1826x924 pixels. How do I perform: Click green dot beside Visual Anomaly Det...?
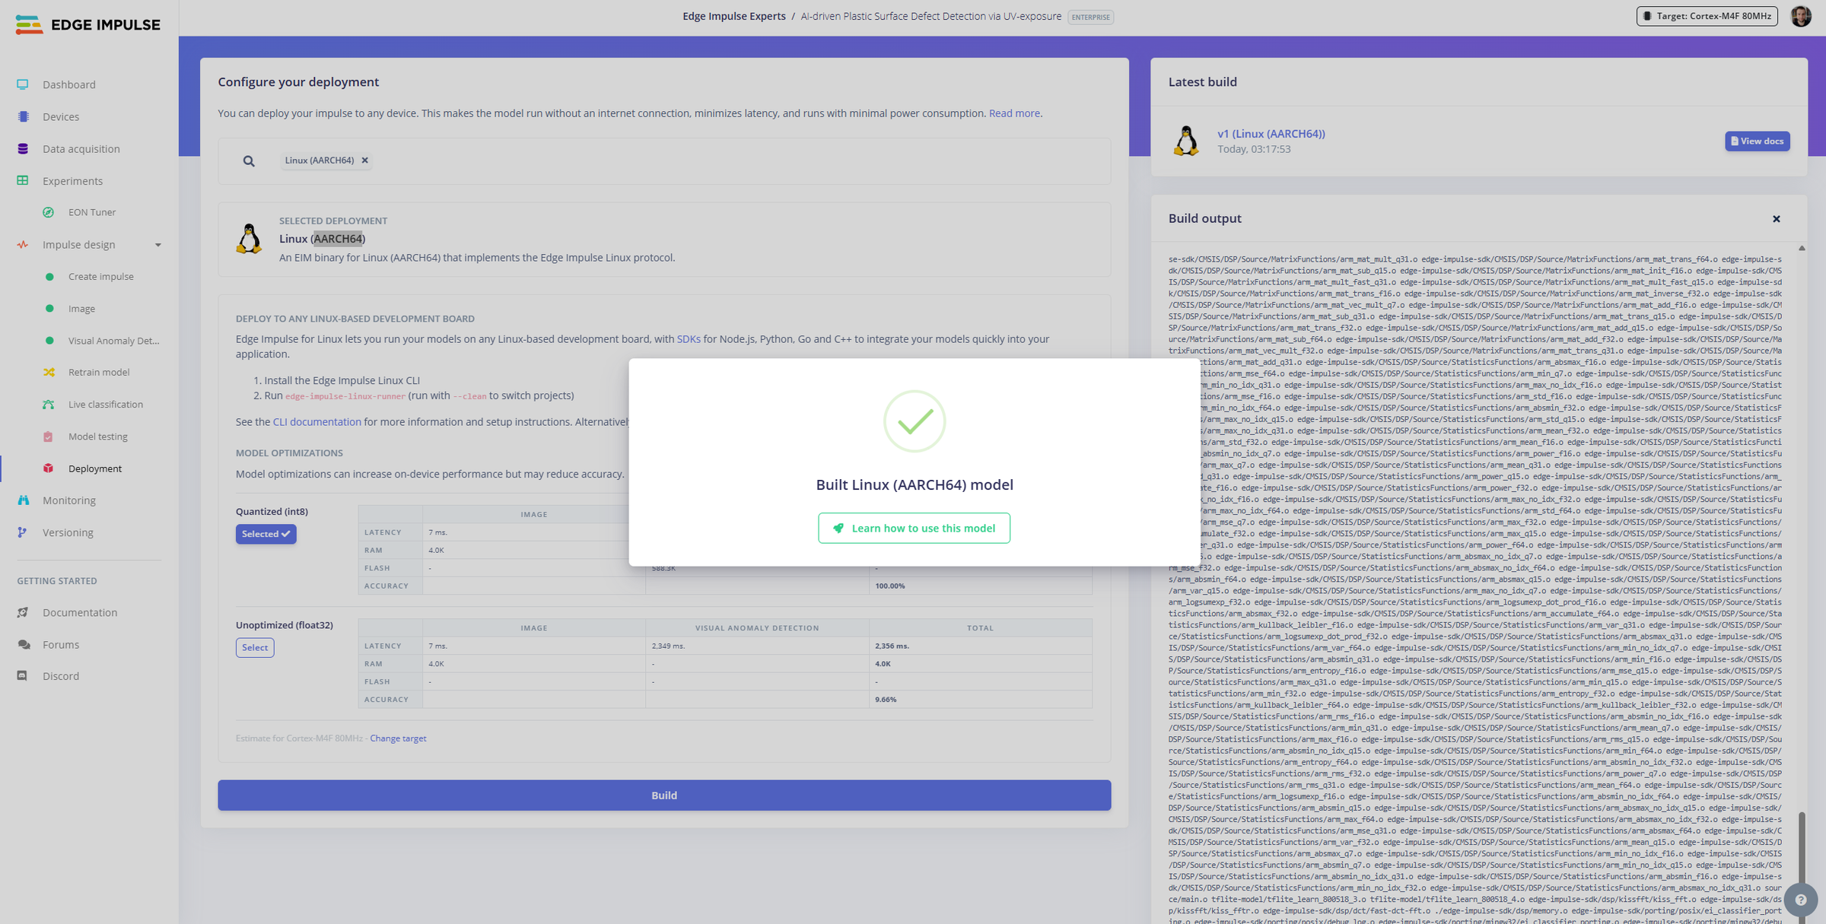coord(49,341)
